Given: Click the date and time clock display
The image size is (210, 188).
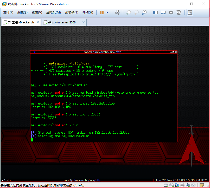Looking at the screenshot, I should pos(181,180).
